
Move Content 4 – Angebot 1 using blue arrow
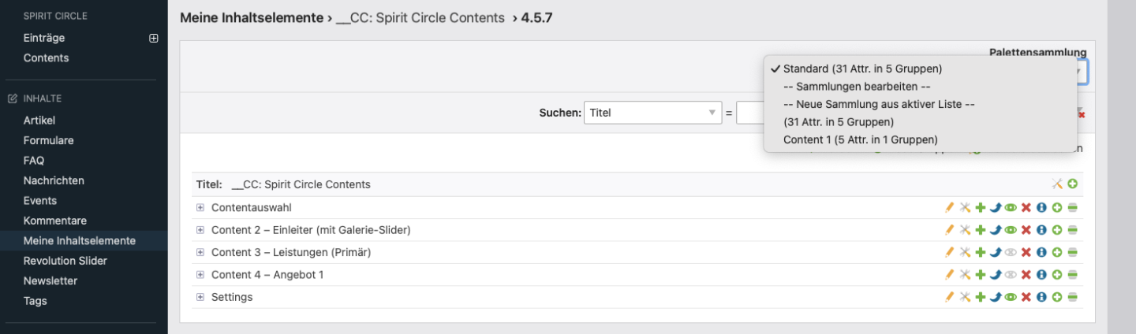pos(996,275)
